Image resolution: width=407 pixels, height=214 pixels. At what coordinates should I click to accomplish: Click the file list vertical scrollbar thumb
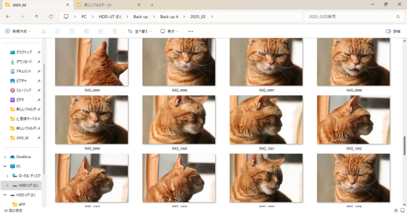(x=404, y=146)
